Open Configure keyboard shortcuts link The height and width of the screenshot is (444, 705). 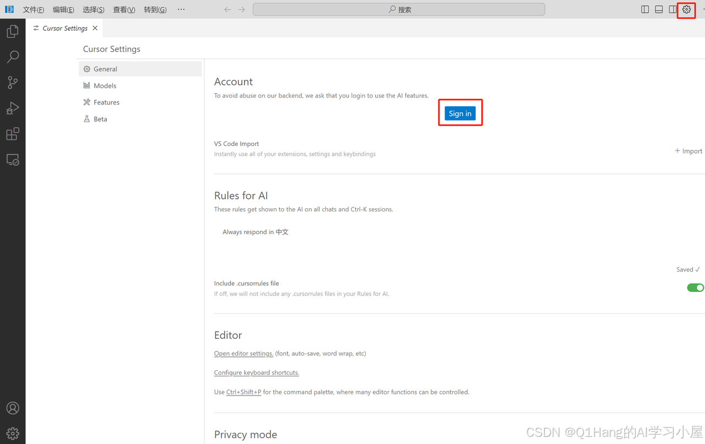[x=257, y=372]
